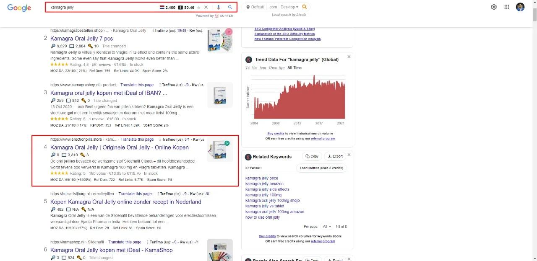The width and height of the screenshot is (537, 261).
Task: Open 'SEO Competitor Analysis (Quick & Easy)' link
Action: tap(284, 29)
